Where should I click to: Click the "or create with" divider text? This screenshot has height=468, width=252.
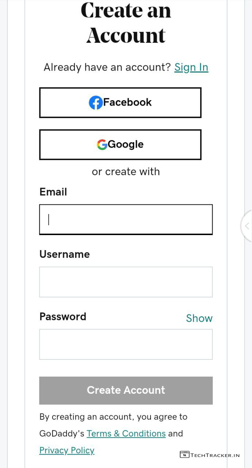pyautogui.click(x=126, y=172)
